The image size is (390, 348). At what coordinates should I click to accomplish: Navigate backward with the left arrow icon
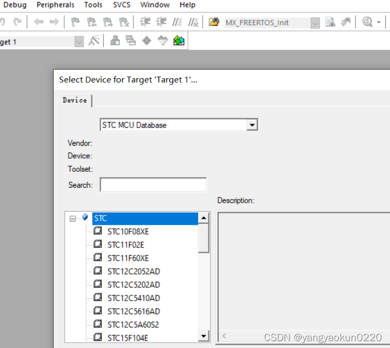[x=38, y=22]
